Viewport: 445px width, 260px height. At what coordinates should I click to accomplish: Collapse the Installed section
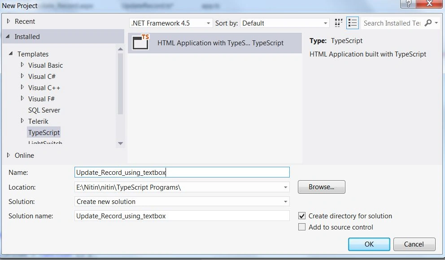point(8,37)
